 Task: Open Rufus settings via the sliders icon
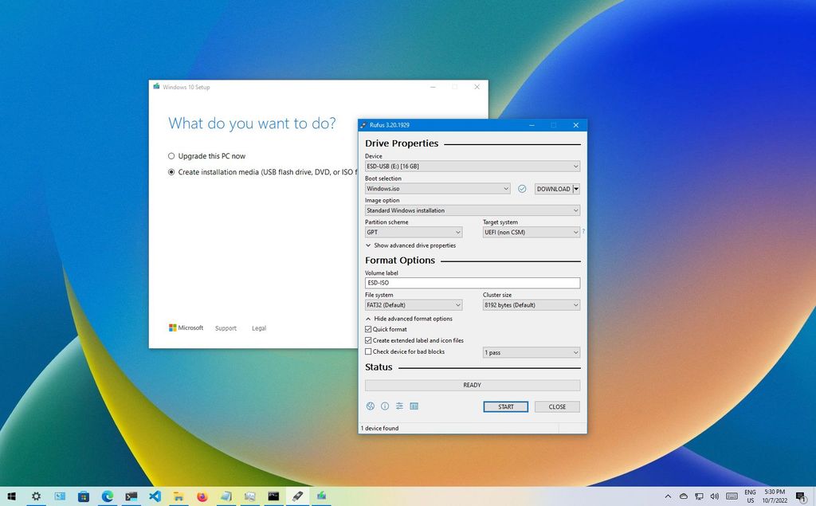pos(399,406)
